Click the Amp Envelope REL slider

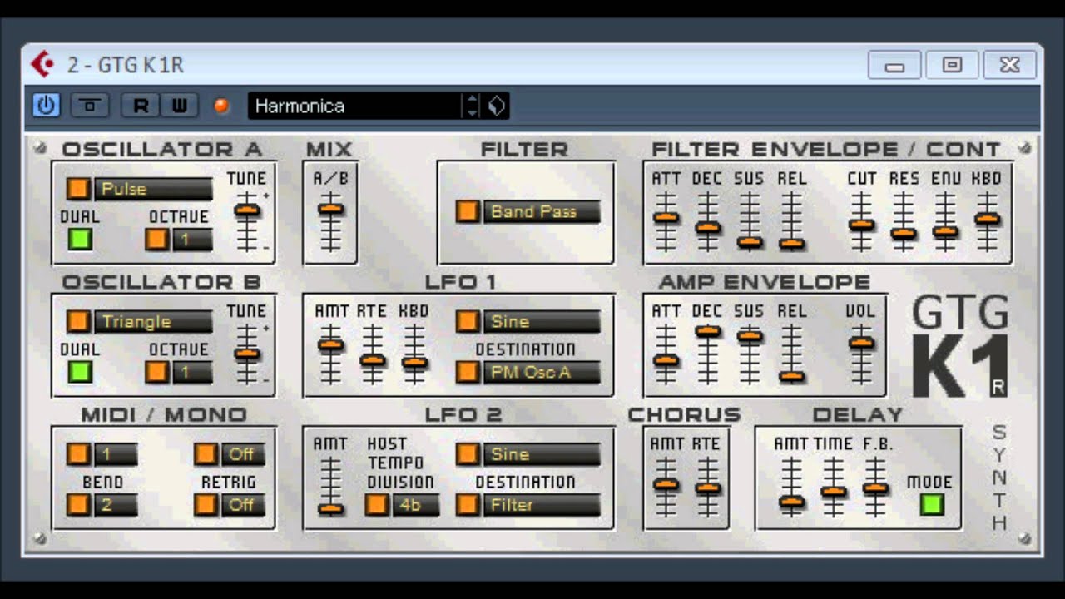coord(791,354)
